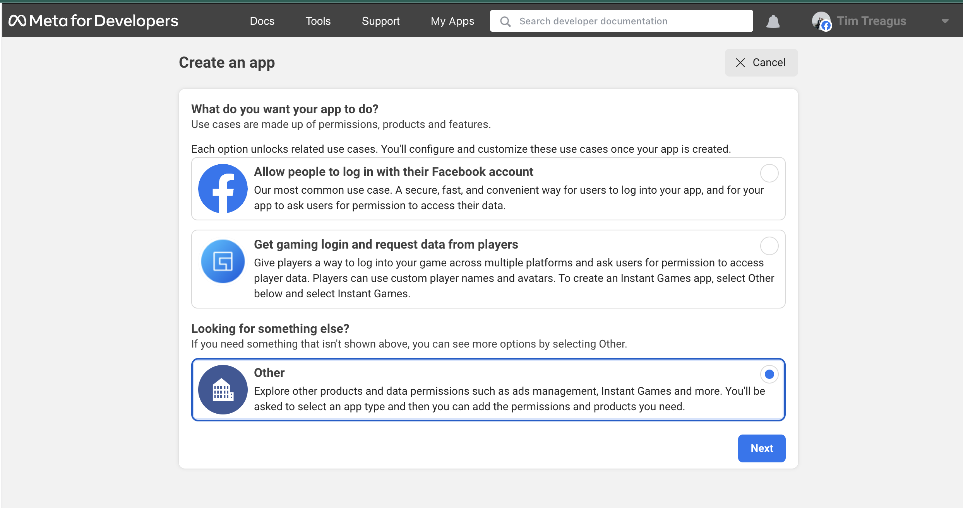This screenshot has height=508, width=963.
Task: Select Facebook login radio button
Action: [769, 173]
